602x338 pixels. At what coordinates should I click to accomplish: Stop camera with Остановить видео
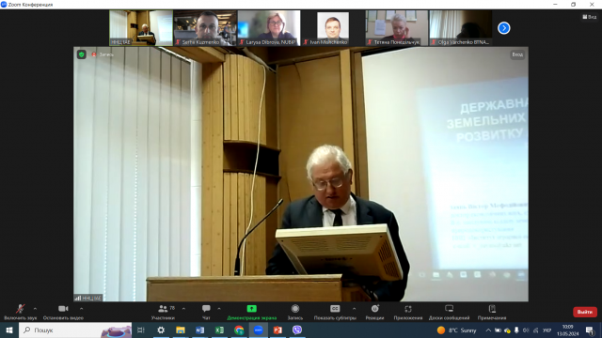pos(63,312)
